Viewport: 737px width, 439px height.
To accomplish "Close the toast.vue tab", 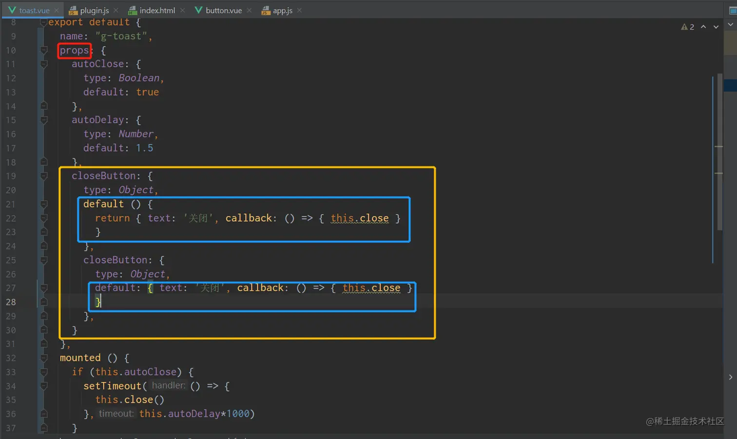I will pyautogui.click(x=57, y=10).
